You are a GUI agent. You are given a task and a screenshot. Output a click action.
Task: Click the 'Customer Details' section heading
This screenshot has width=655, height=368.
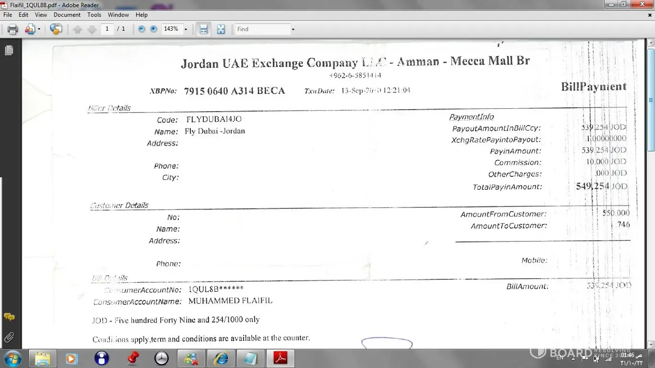(x=119, y=206)
